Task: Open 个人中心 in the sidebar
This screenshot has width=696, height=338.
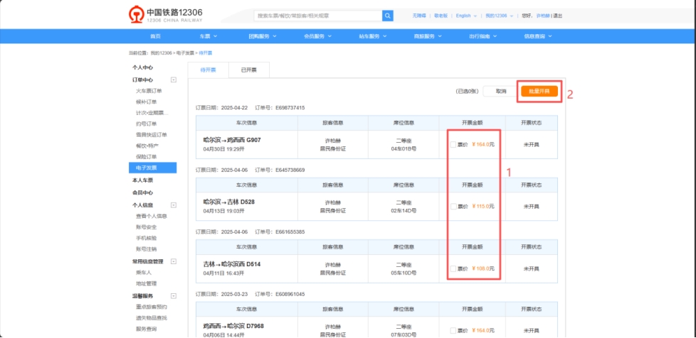Action: click(x=142, y=67)
